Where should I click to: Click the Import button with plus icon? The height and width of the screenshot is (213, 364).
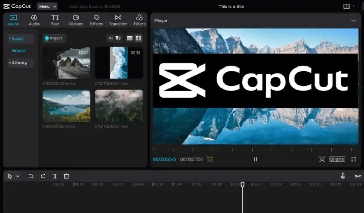[54, 38]
